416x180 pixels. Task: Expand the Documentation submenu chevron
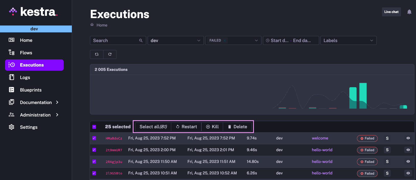click(x=57, y=102)
